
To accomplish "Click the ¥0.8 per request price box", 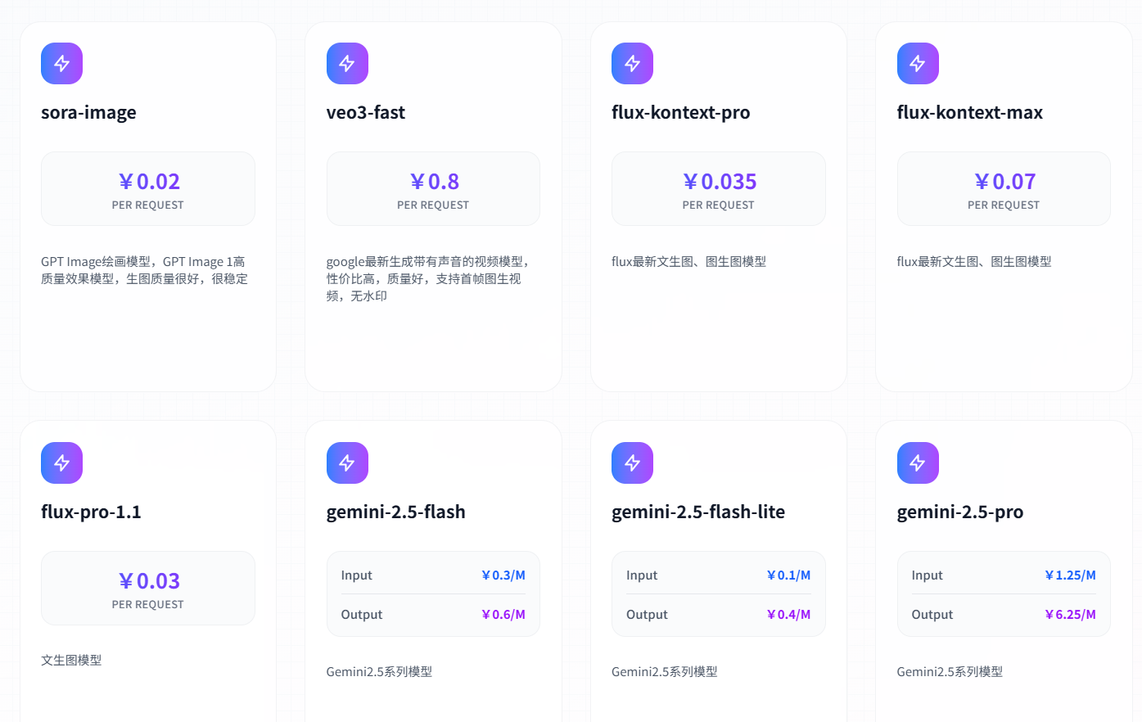I will point(433,188).
